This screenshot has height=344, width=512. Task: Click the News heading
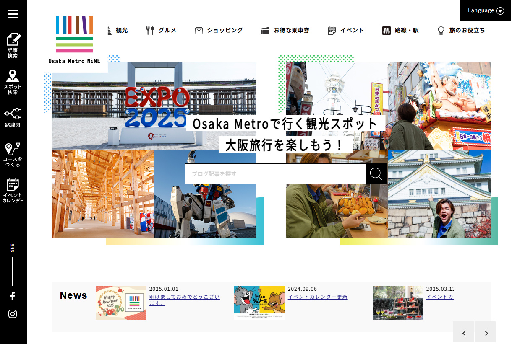(73, 295)
